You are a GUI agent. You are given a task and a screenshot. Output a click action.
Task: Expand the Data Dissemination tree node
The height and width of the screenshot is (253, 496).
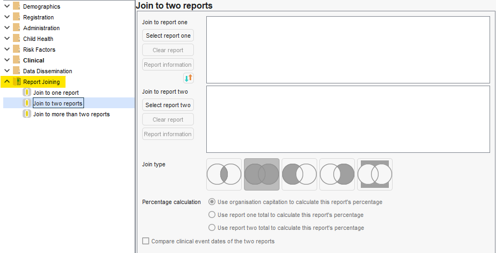7,71
